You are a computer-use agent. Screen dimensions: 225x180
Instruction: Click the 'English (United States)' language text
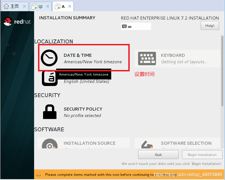tap(87, 81)
